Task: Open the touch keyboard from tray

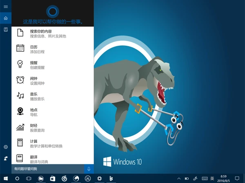Action: coord(205,179)
